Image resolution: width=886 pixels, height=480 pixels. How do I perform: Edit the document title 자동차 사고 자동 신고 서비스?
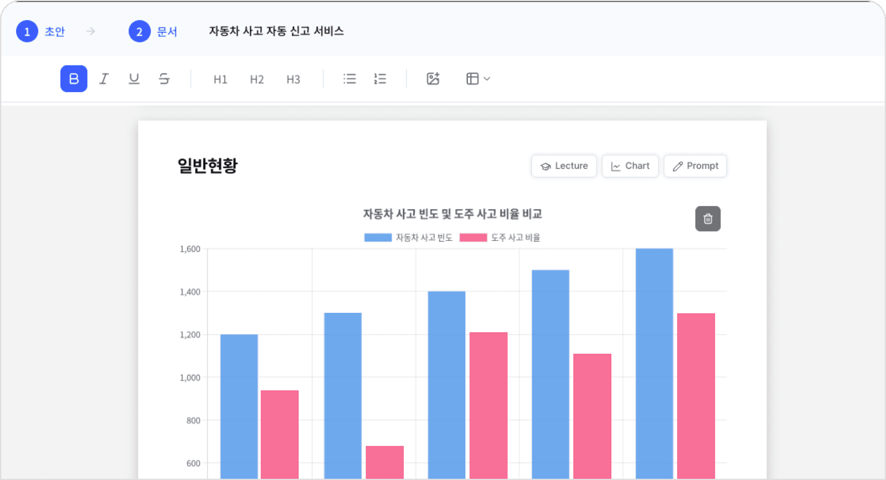pyautogui.click(x=276, y=31)
